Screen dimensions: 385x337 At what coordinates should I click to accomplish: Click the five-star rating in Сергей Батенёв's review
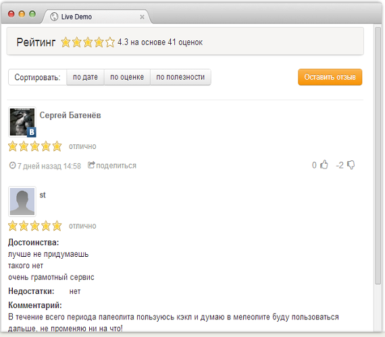pyautogui.click(x=34, y=146)
